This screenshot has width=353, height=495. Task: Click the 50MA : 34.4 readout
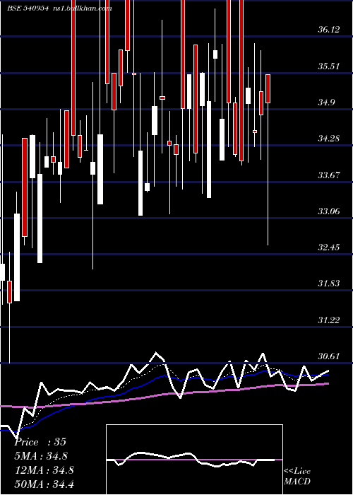(x=44, y=484)
